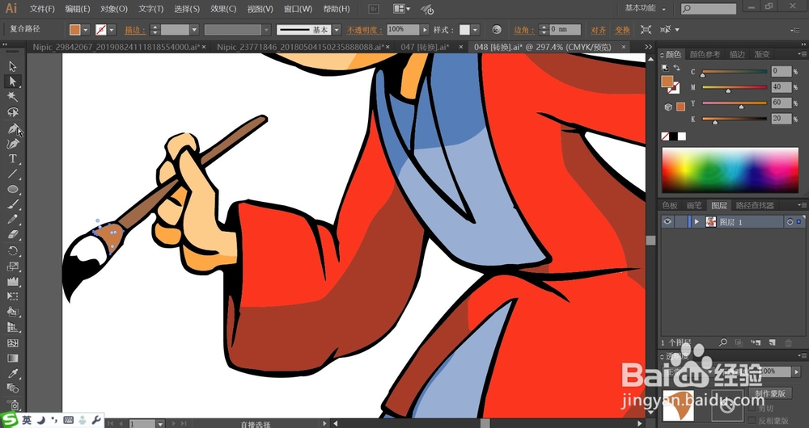This screenshot has width=809, height=428.
Task: Click the 边角 link in control bar
Action: point(523,30)
